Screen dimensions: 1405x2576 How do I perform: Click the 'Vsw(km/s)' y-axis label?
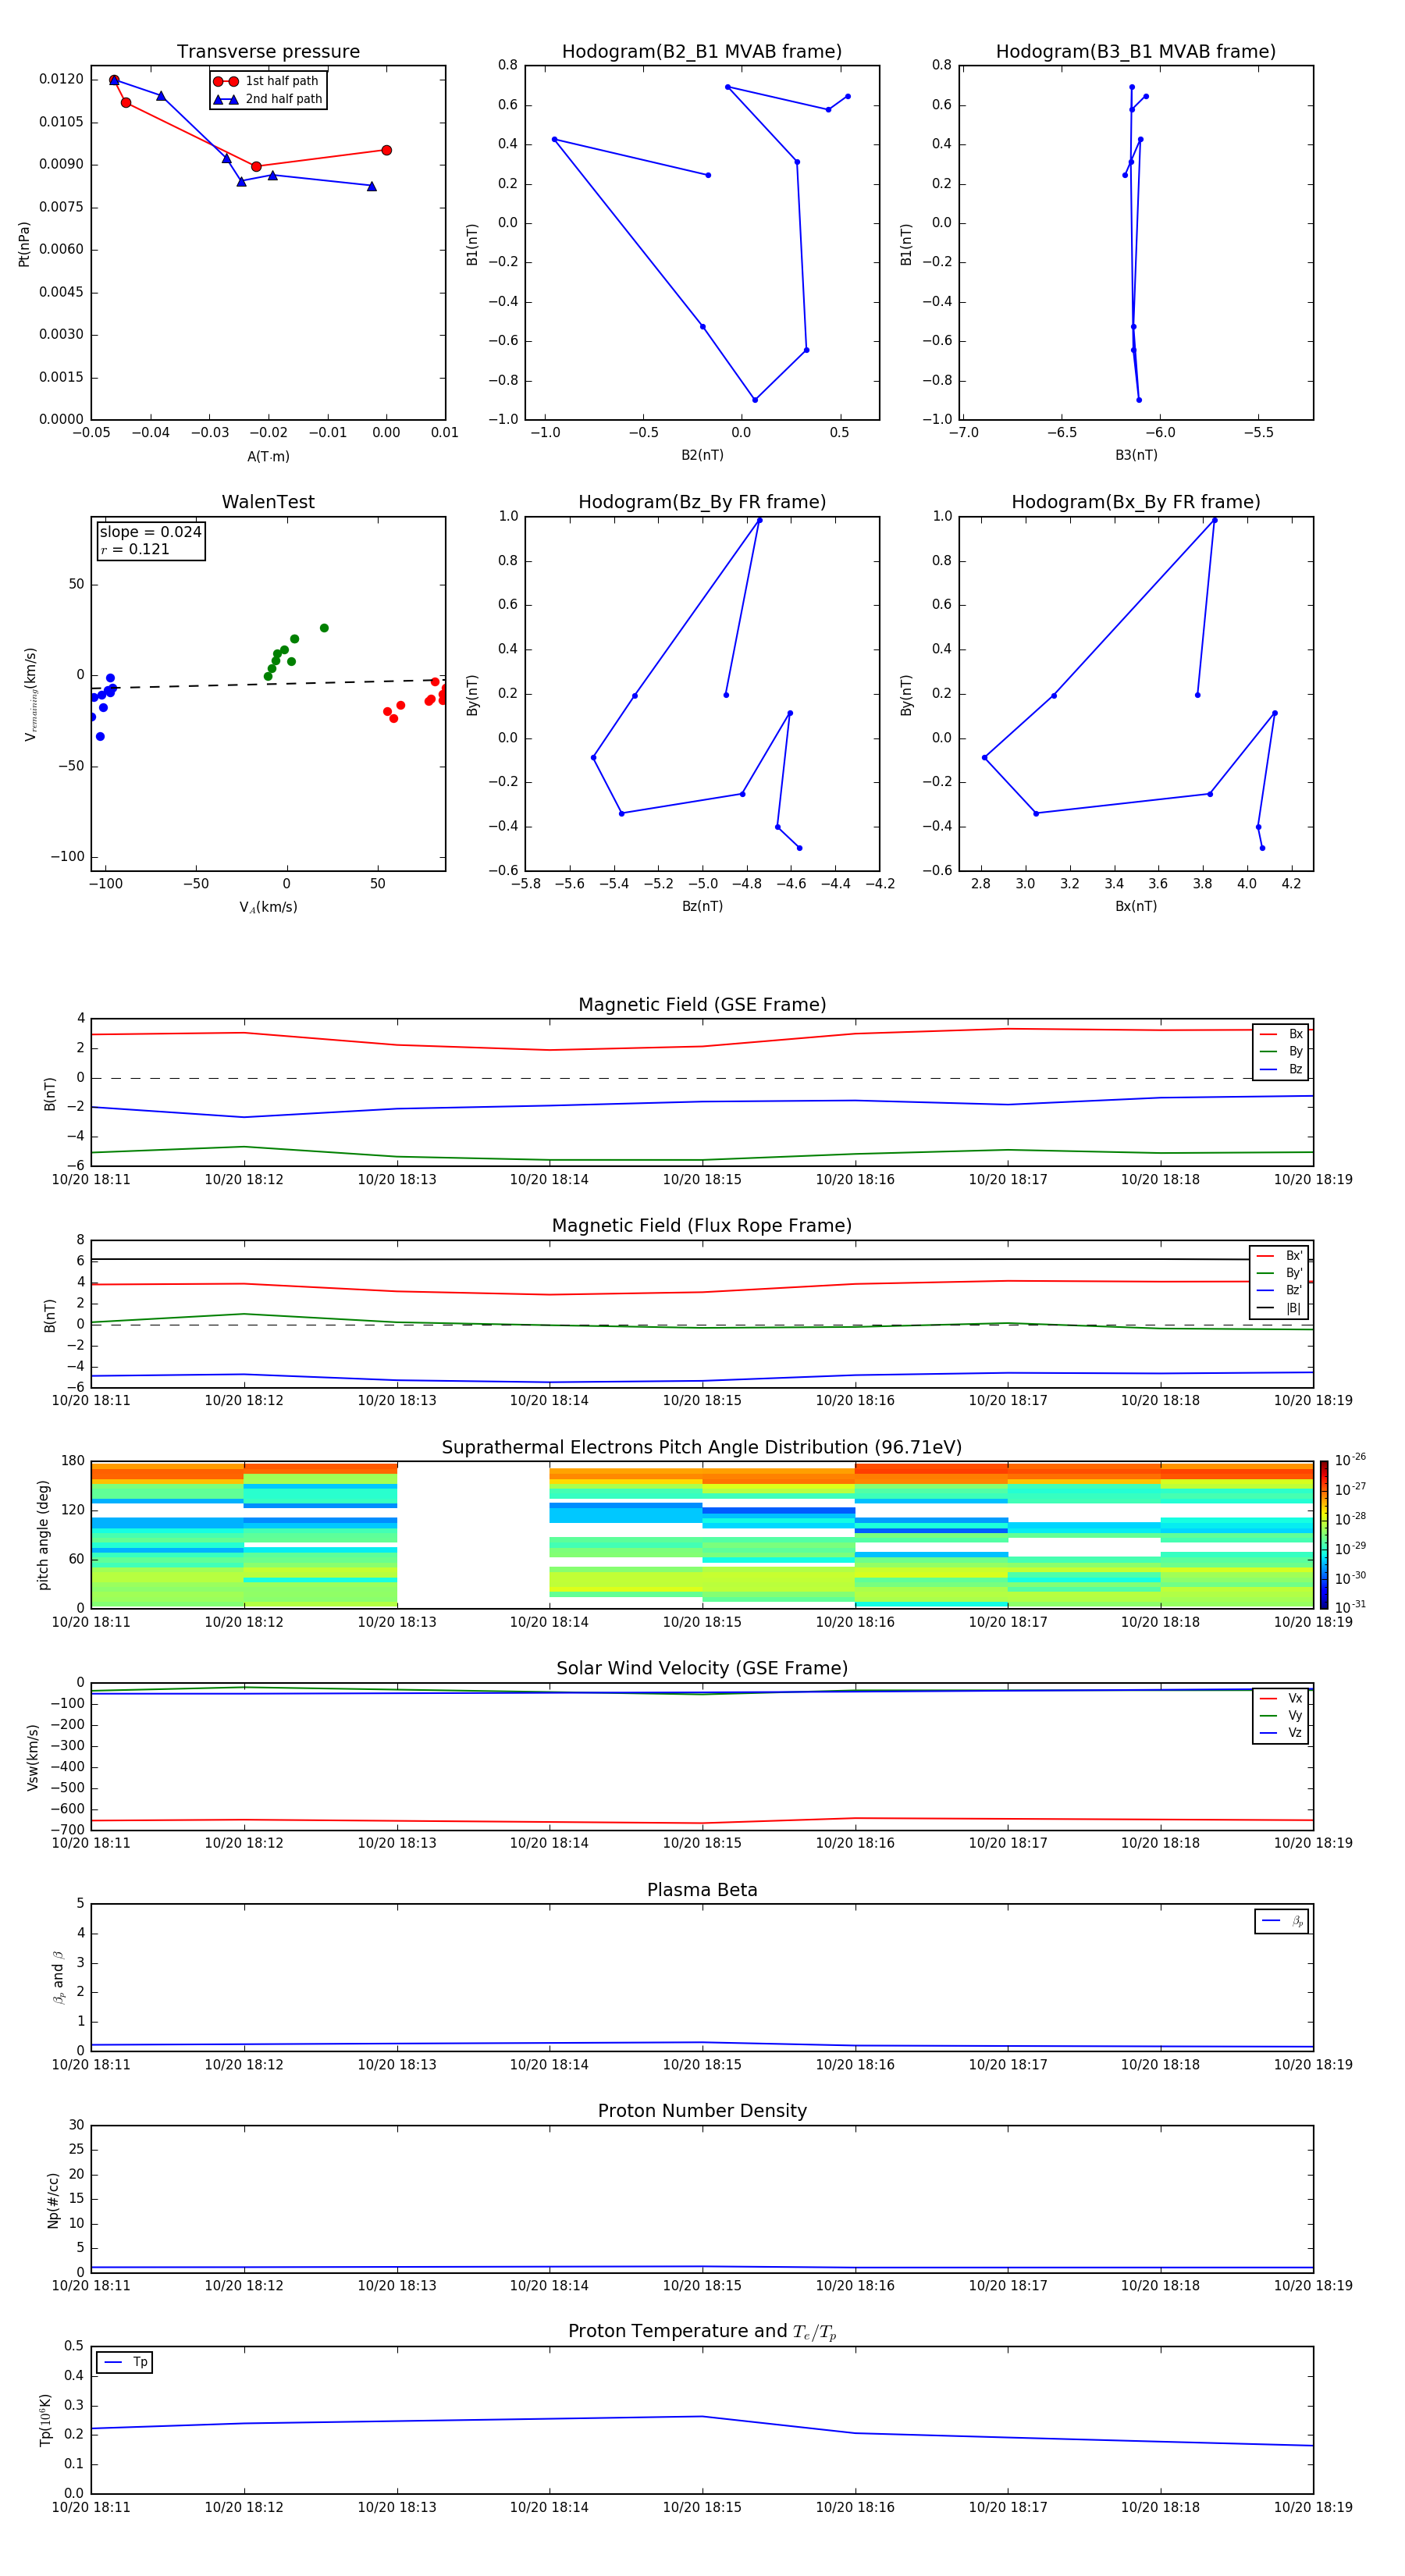(x=33, y=1757)
